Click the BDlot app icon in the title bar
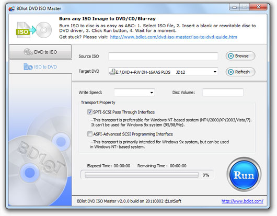 pyautogui.click(x=11, y=9)
